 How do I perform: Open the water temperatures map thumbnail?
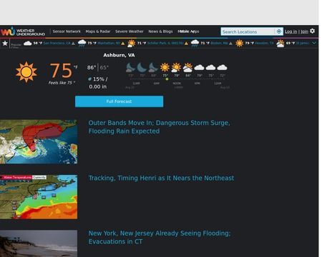(x=39, y=197)
